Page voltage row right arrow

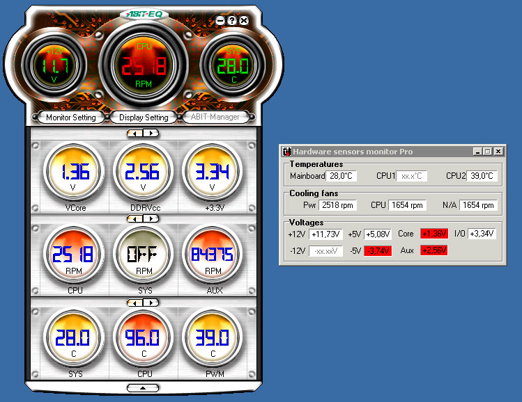(151, 134)
